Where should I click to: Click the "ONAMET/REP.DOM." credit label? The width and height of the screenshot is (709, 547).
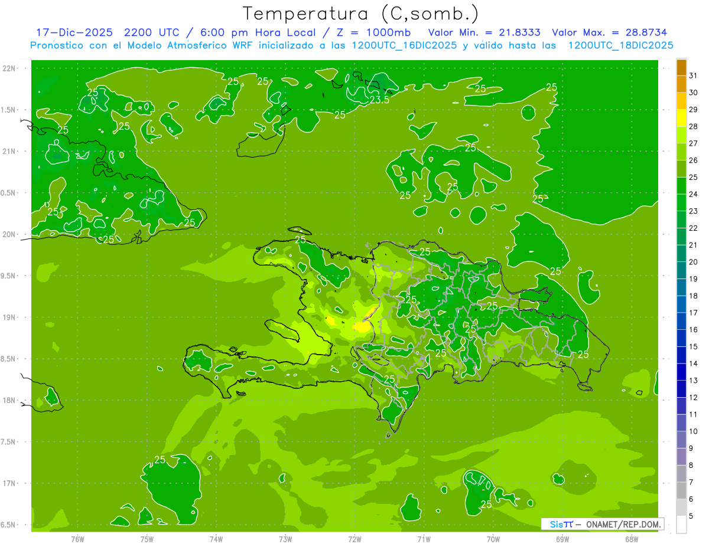pos(623,524)
